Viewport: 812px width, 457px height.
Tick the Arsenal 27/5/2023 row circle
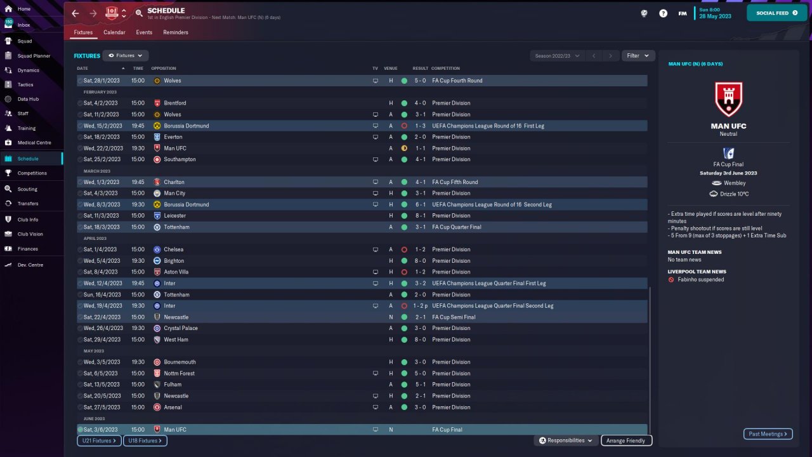tap(81, 407)
